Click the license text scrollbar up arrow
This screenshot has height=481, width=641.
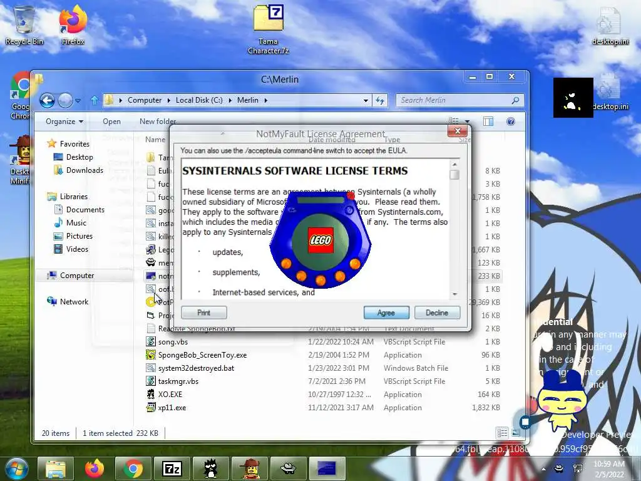(x=454, y=165)
